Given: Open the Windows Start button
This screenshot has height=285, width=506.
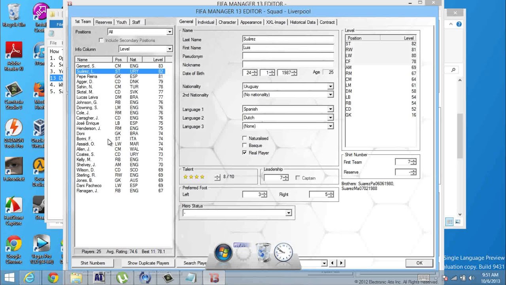Looking at the screenshot, I should tap(9, 277).
